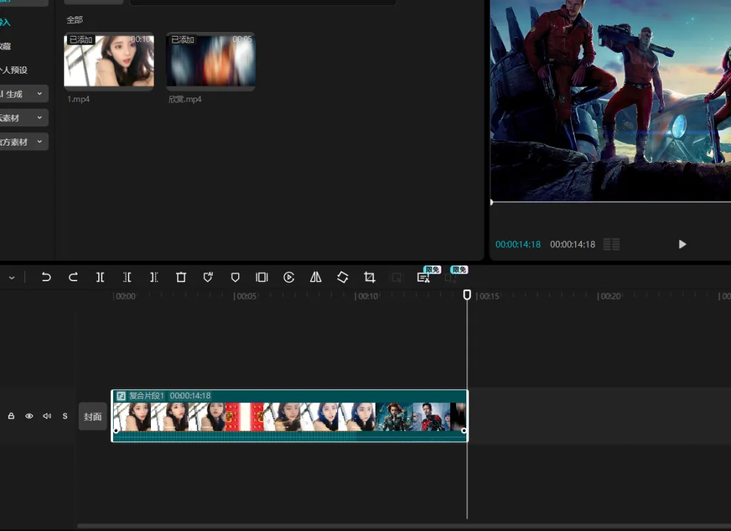Open preview quality grid icon
The width and height of the screenshot is (731, 531).
(x=611, y=244)
